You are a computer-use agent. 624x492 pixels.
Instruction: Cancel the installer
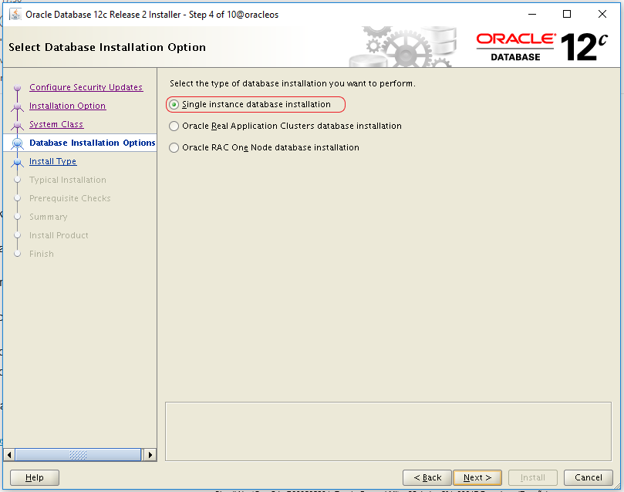pos(589,477)
